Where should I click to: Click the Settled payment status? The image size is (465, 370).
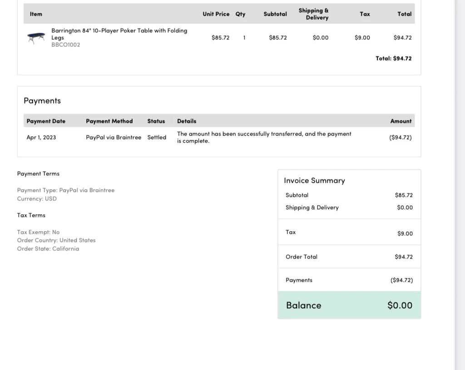click(x=157, y=138)
